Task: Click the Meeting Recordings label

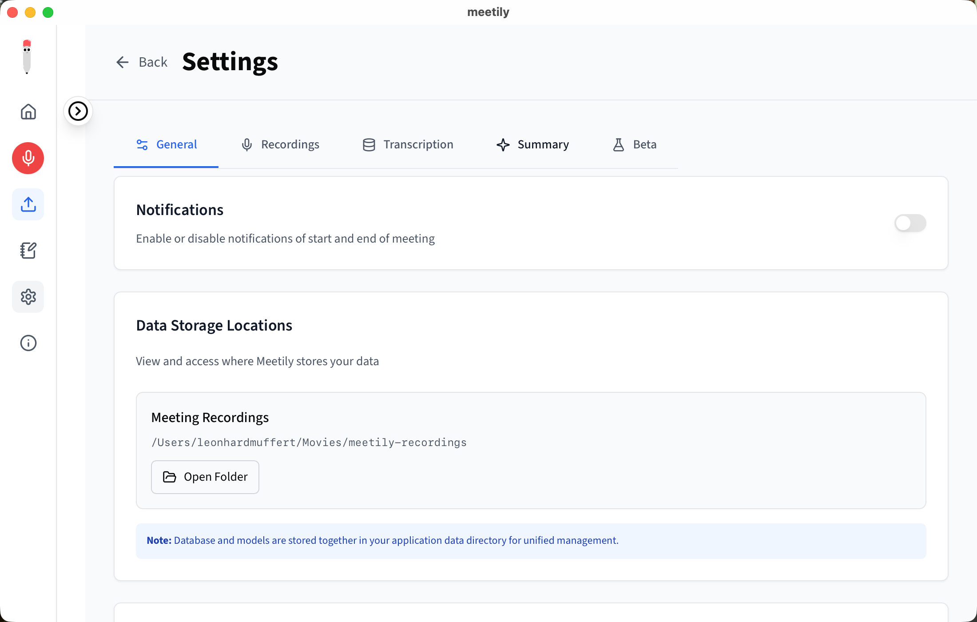Action: [x=210, y=417]
